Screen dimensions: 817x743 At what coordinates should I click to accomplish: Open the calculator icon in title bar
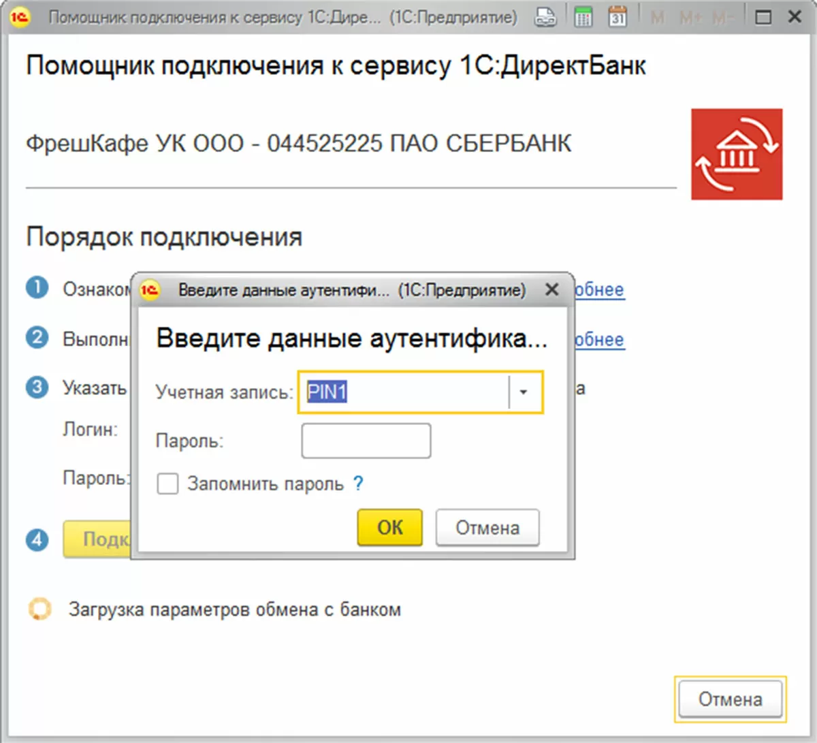point(583,17)
